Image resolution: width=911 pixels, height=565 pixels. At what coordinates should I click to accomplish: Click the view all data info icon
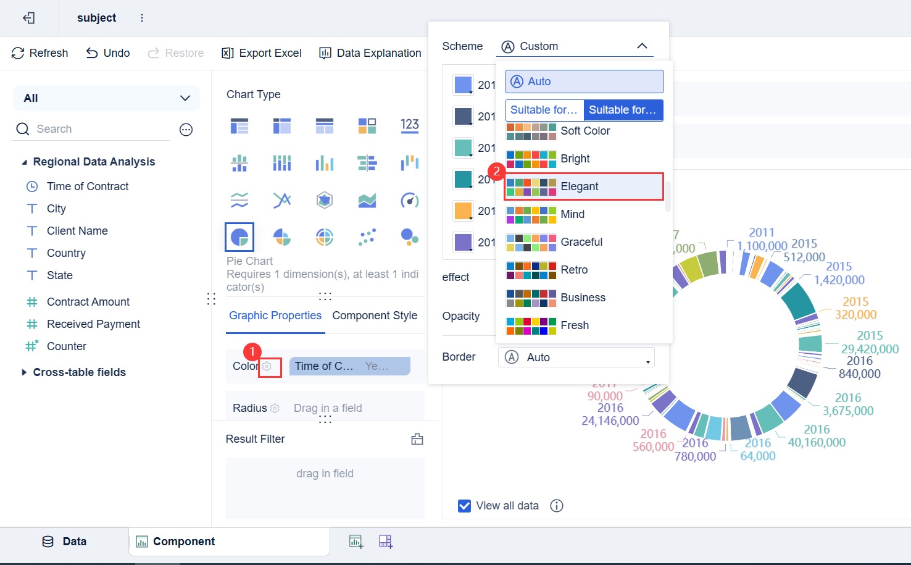pyautogui.click(x=557, y=506)
